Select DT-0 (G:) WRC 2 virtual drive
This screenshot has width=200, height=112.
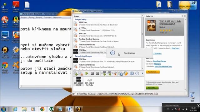(78, 82)
